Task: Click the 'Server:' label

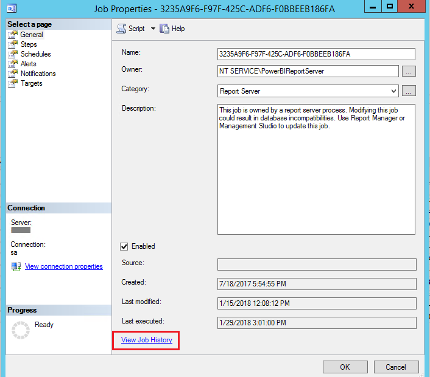Action: point(21,223)
